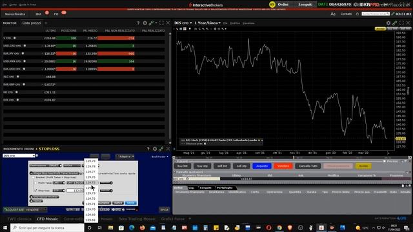Click the Windows taskbar search box

point(47,227)
